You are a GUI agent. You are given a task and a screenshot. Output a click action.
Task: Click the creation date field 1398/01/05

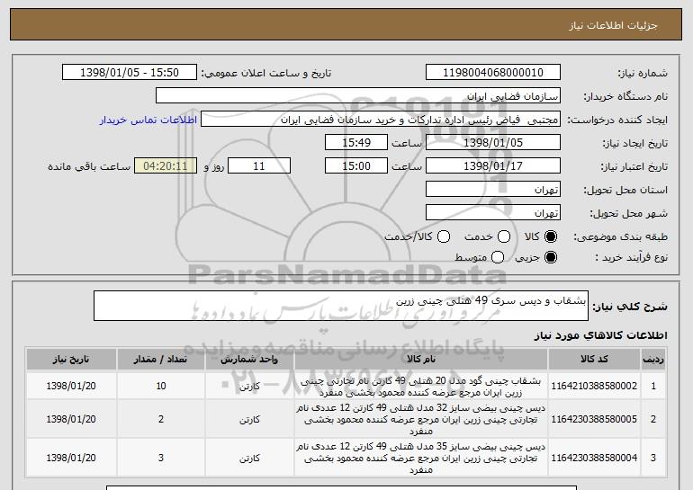[493, 142]
